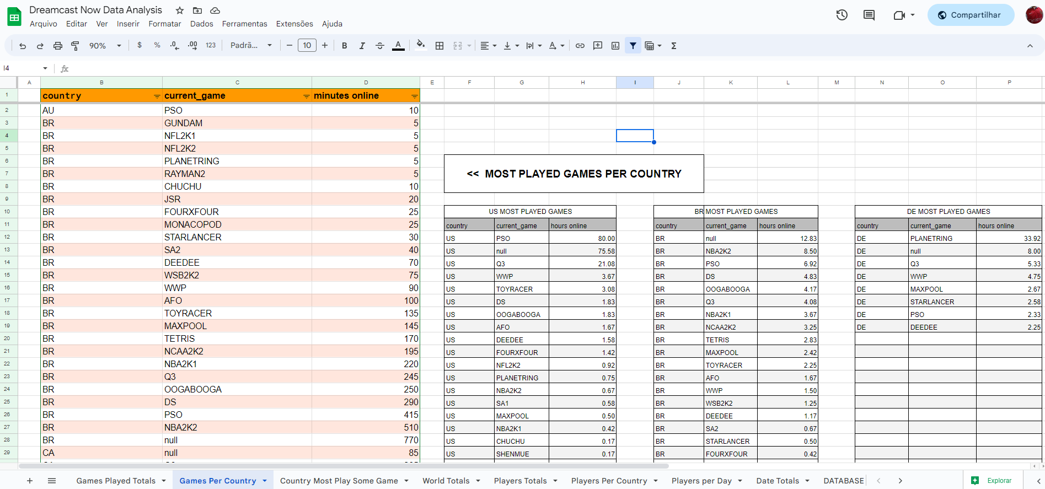Open Dados menu
1045x489 pixels.
coord(202,24)
